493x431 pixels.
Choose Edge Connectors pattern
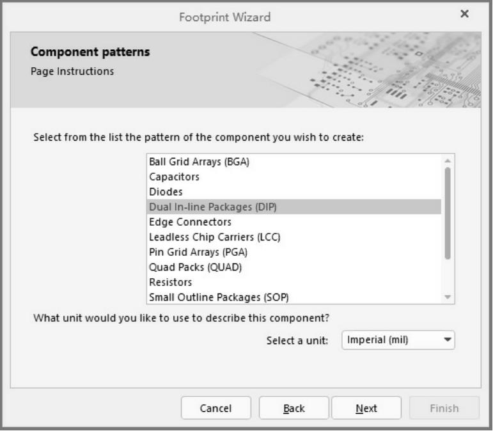click(190, 222)
